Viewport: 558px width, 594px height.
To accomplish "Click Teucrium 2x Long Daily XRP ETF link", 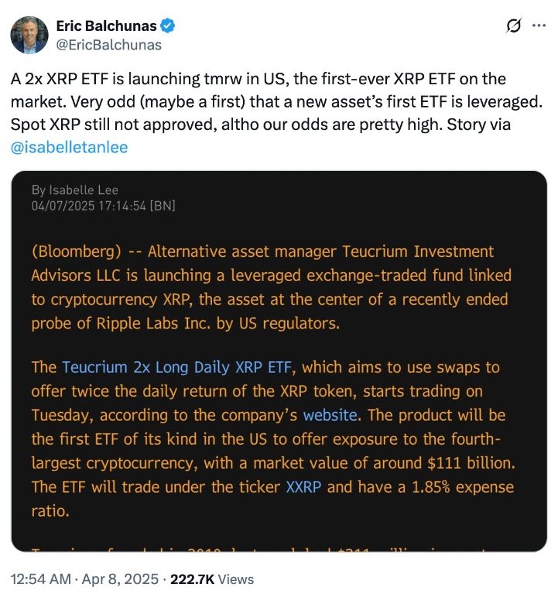I will tap(178, 367).
